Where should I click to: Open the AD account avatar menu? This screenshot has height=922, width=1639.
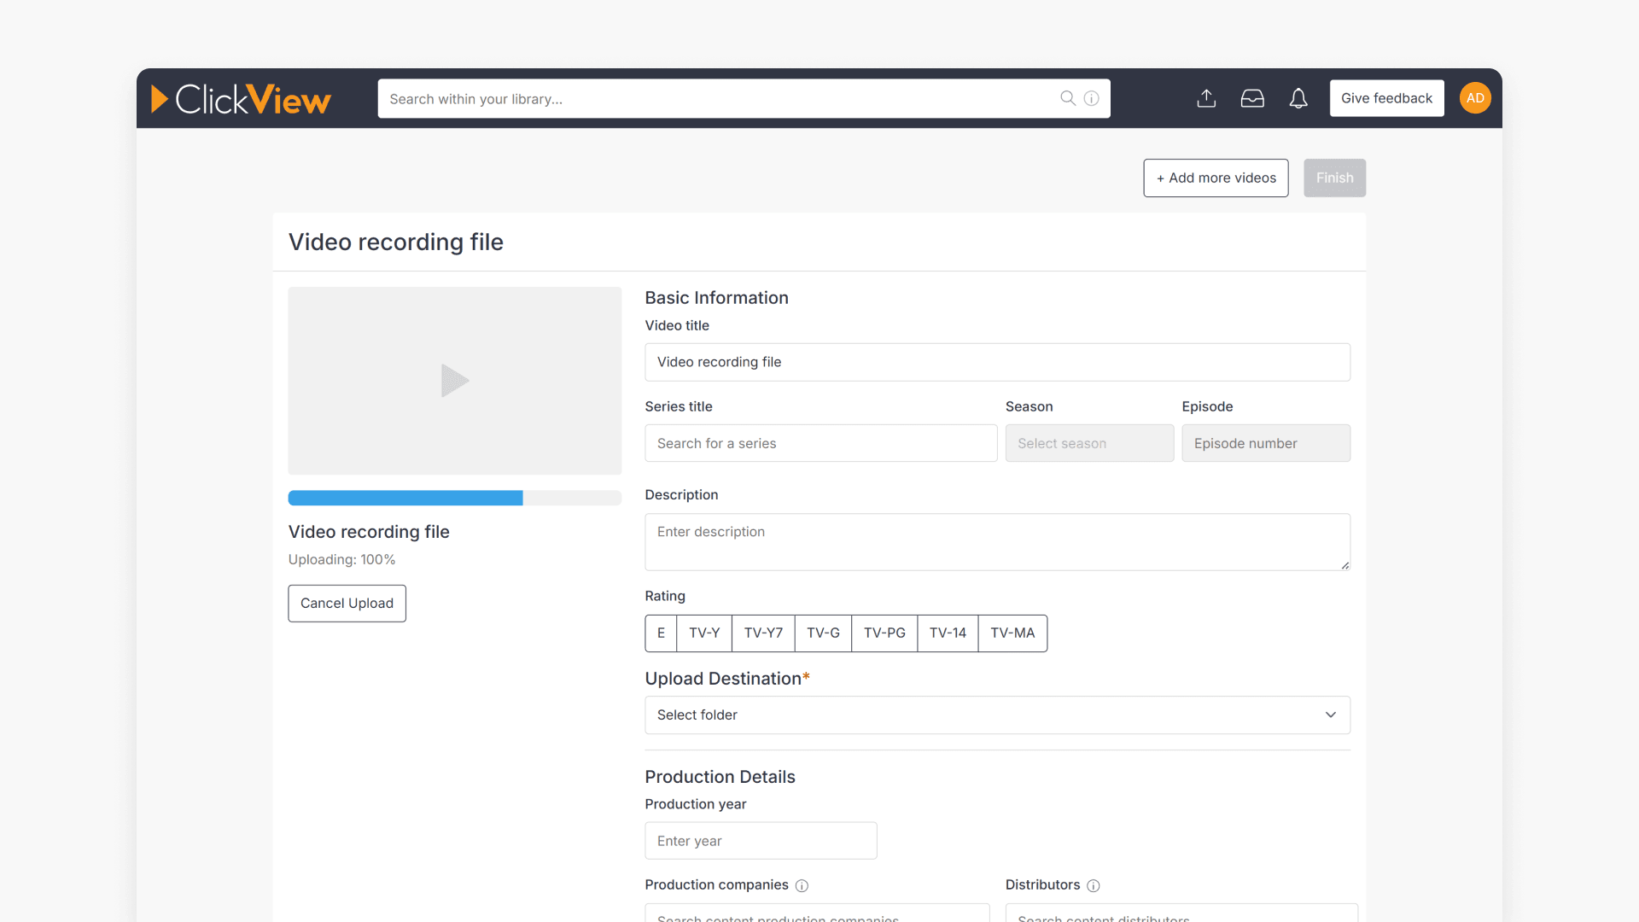pyautogui.click(x=1474, y=97)
